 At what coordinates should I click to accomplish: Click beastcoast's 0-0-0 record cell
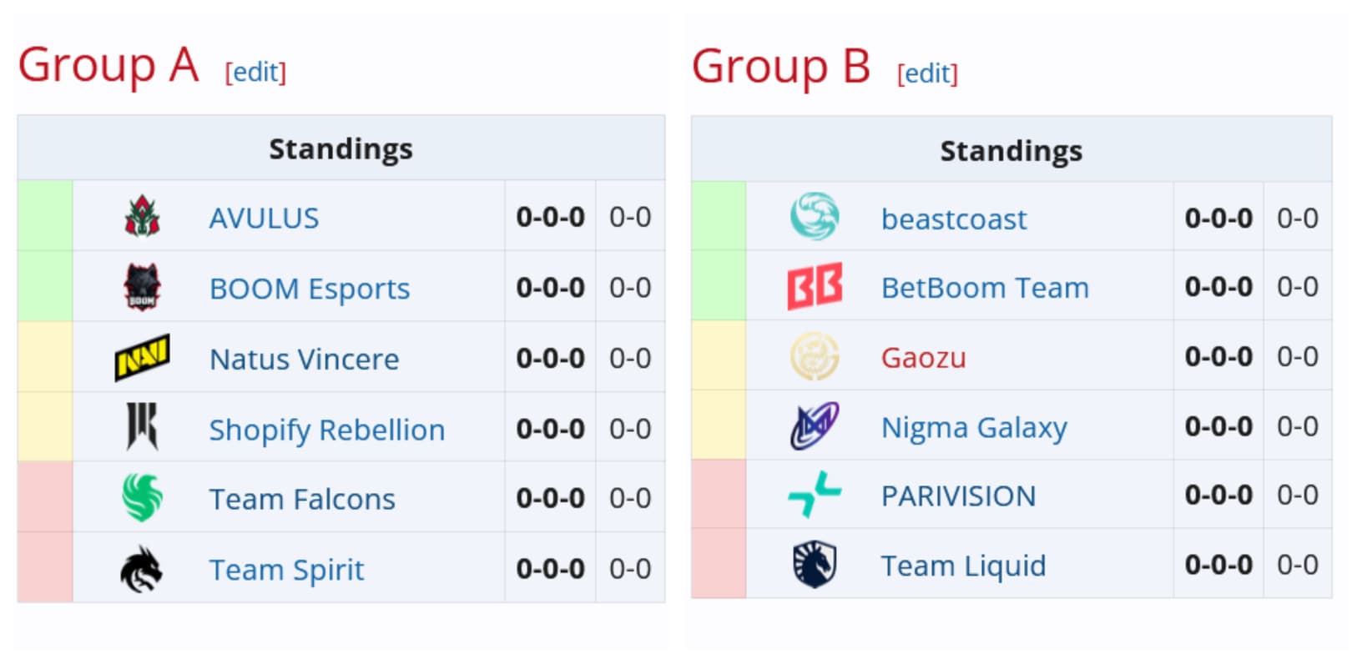coord(1218,217)
